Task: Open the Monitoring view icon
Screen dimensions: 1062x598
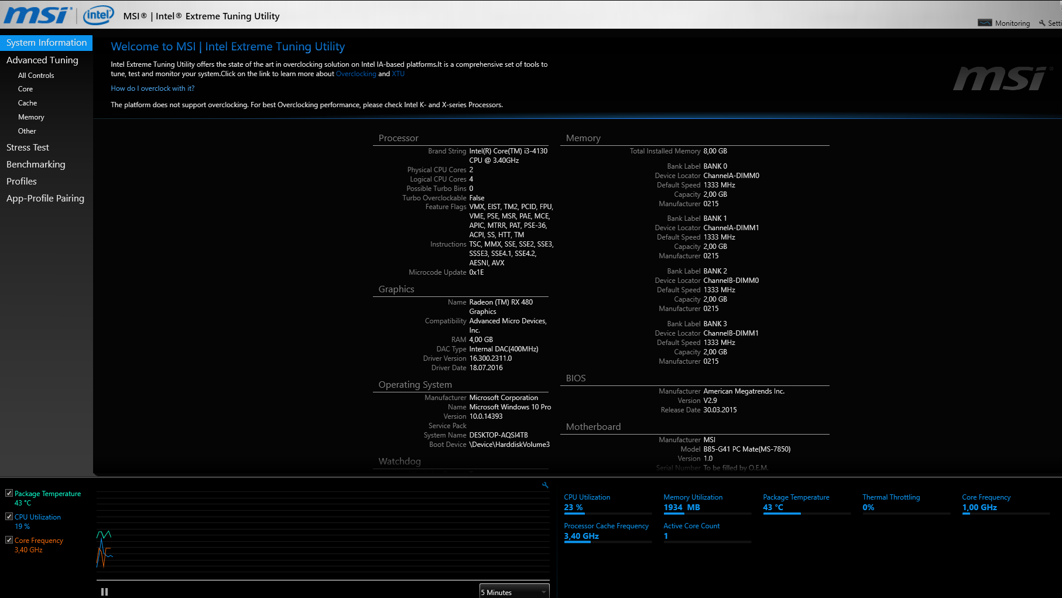Action: click(985, 23)
